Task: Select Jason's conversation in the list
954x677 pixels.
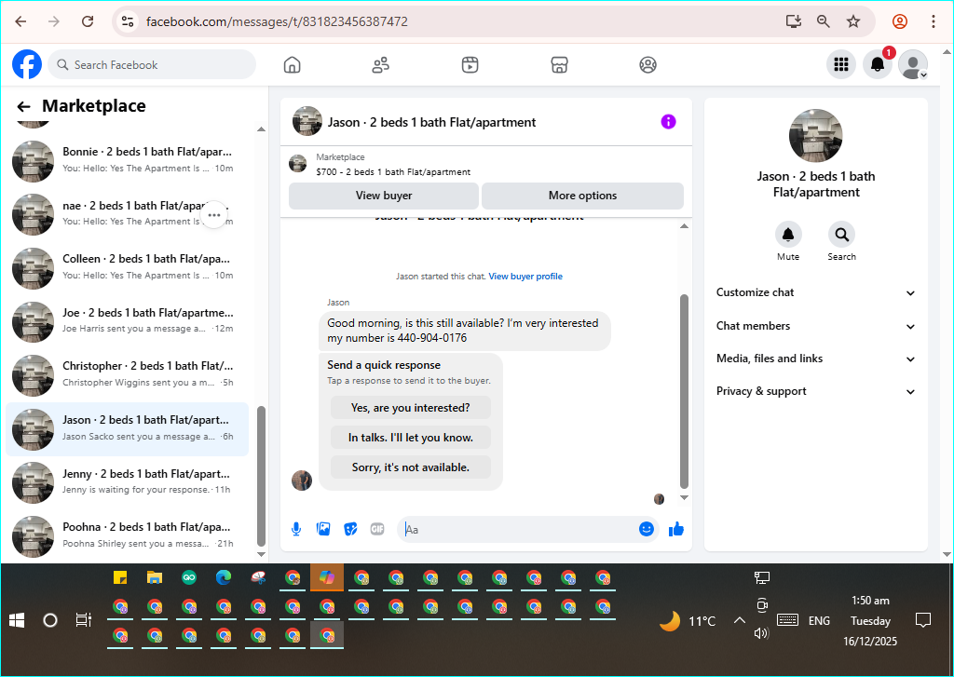Action: pos(127,428)
